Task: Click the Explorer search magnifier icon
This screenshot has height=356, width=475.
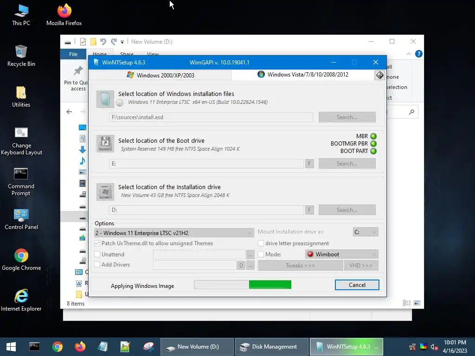Action: pyautogui.click(x=411, y=112)
